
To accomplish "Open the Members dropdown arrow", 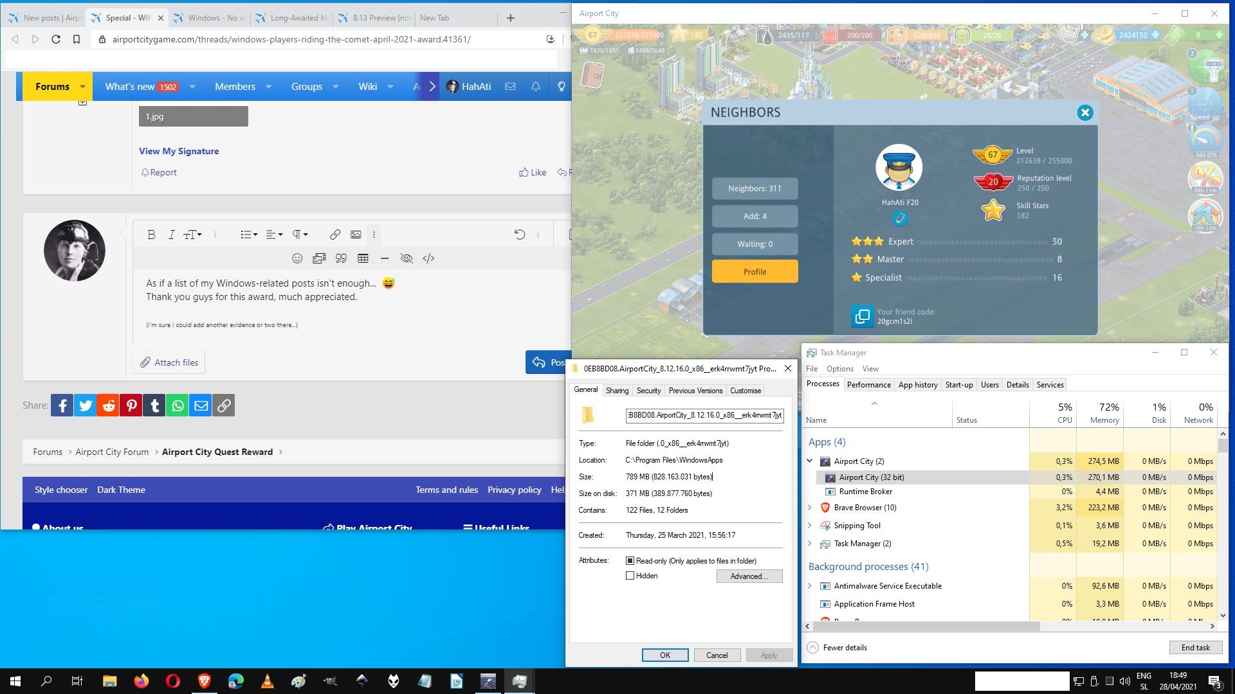I will [268, 87].
